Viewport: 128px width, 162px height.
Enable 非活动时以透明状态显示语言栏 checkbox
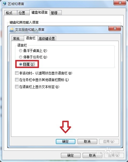click(17, 73)
